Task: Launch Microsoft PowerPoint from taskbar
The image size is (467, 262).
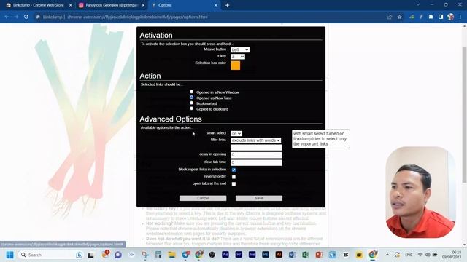Action: (319, 255)
